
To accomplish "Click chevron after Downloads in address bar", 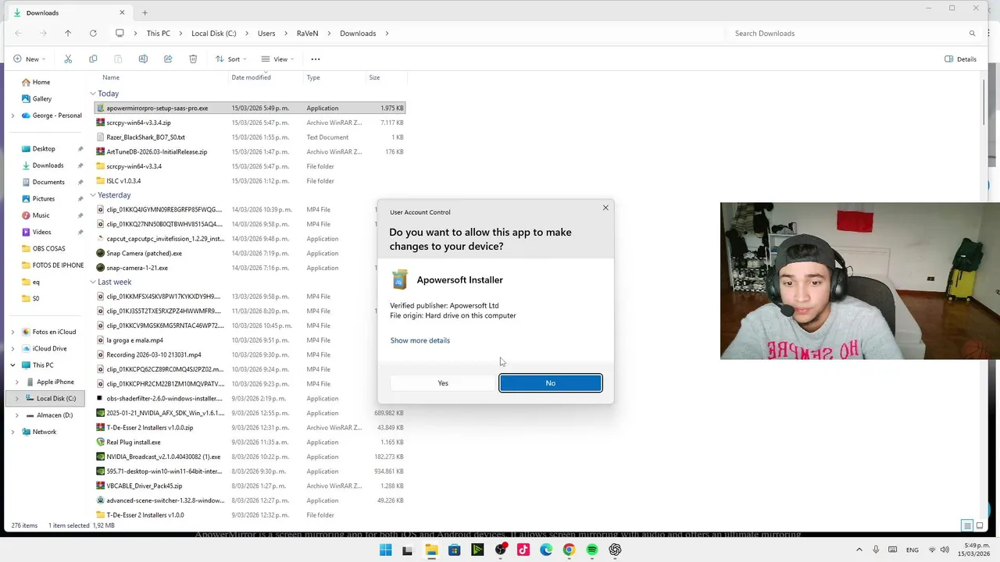I will (387, 34).
